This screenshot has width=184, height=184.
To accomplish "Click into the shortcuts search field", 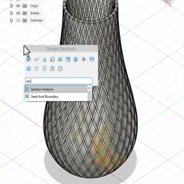I will click(59, 81).
